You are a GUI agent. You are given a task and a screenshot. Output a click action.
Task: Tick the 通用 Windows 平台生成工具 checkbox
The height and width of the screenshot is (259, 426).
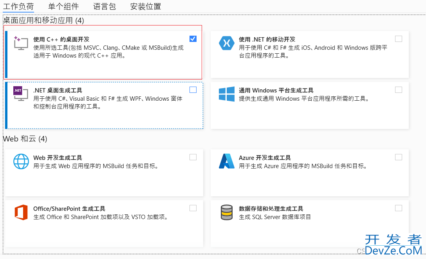[399, 90]
